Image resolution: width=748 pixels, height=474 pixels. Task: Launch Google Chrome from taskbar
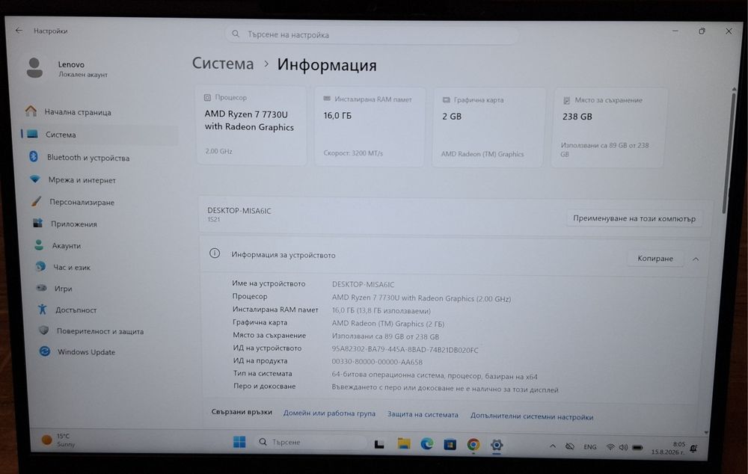(473, 444)
